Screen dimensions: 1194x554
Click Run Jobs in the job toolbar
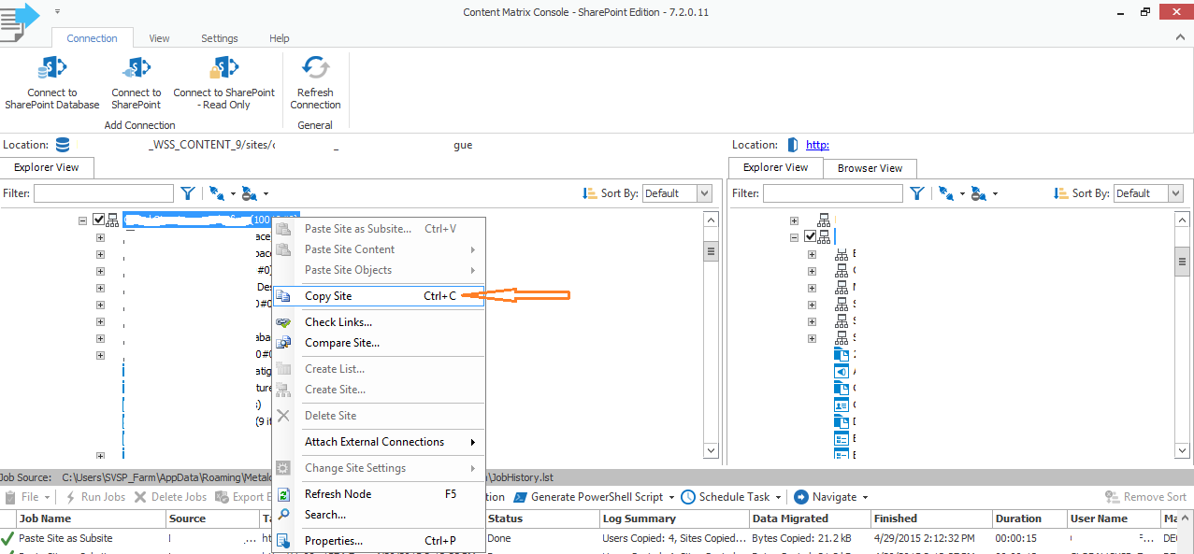coord(94,497)
